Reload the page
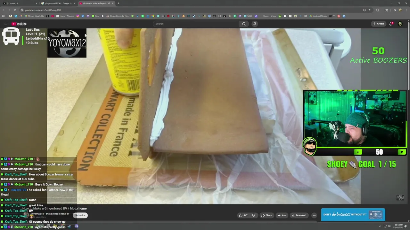 (15, 10)
